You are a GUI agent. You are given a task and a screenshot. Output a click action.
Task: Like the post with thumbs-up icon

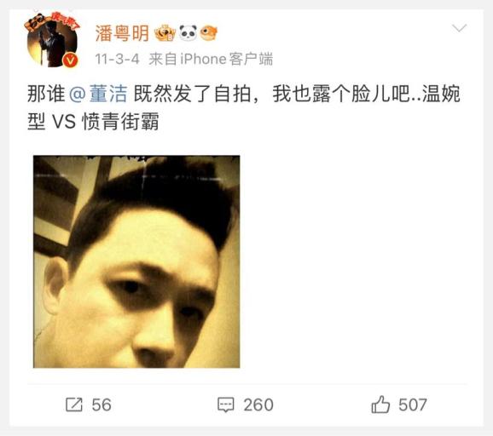click(380, 404)
